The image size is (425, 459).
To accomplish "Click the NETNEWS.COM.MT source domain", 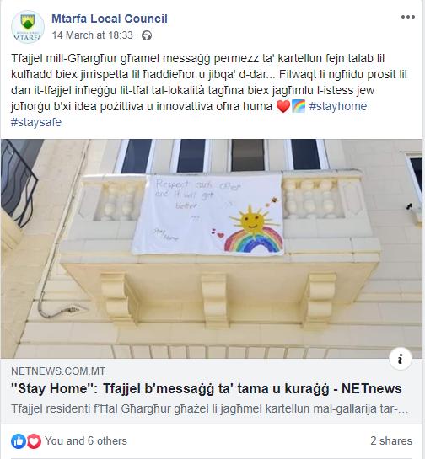I will [x=58, y=371].
